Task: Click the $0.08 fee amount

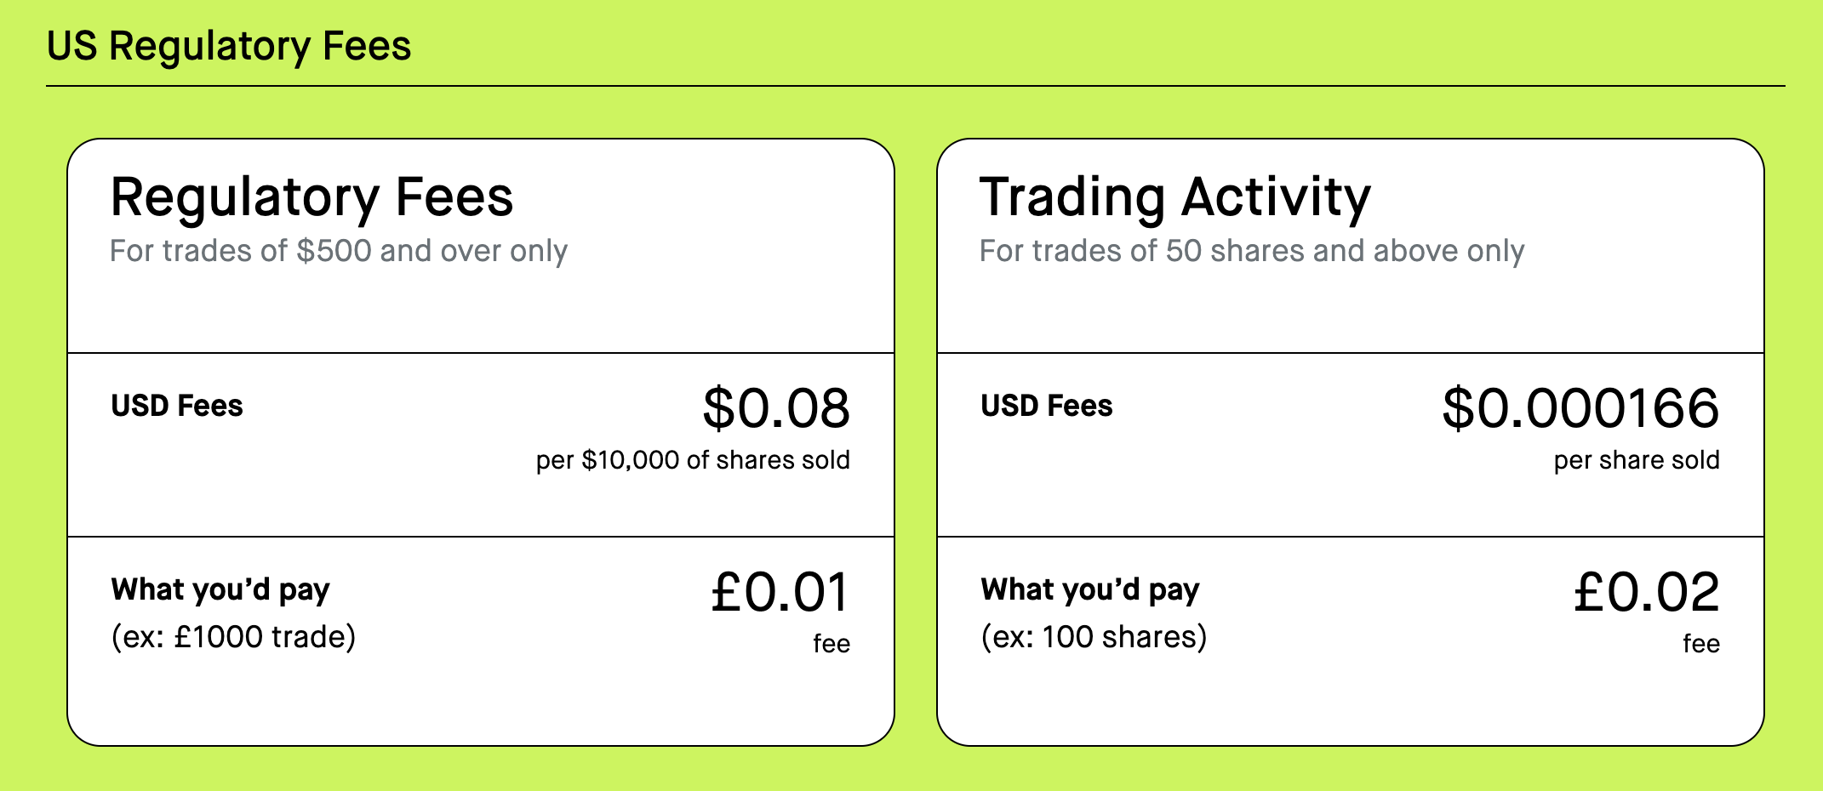Action: tap(776, 408)
